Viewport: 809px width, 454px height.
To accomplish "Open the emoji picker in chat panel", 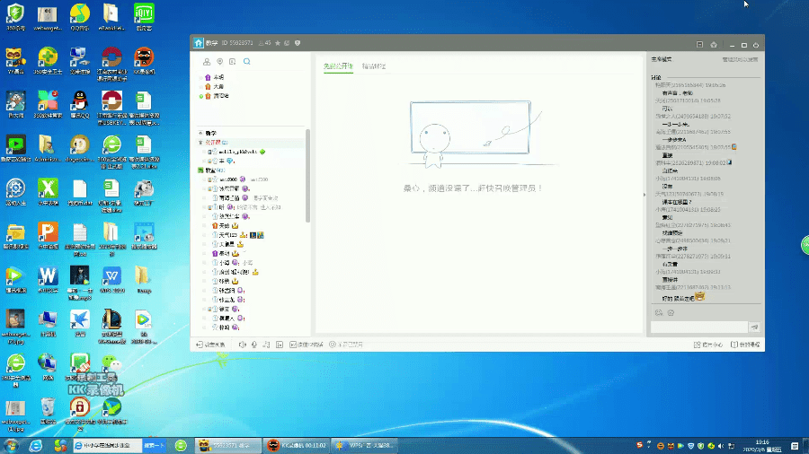I will 659,312.
